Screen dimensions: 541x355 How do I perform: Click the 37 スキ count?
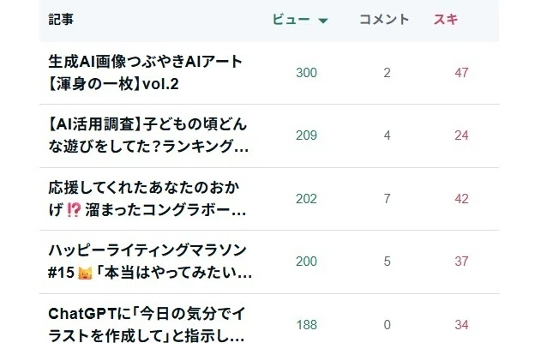tap(461, 262)
